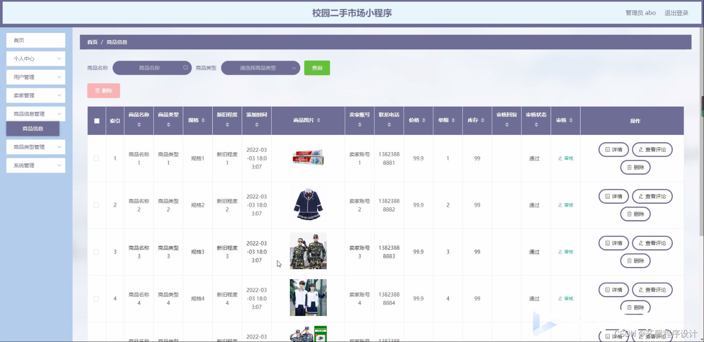Click the vertical page scrollbar
This screenshot has height=342, width=704.
702,132
